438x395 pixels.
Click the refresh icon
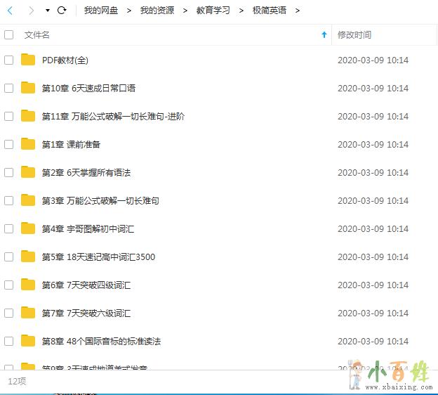click(62, 11)
